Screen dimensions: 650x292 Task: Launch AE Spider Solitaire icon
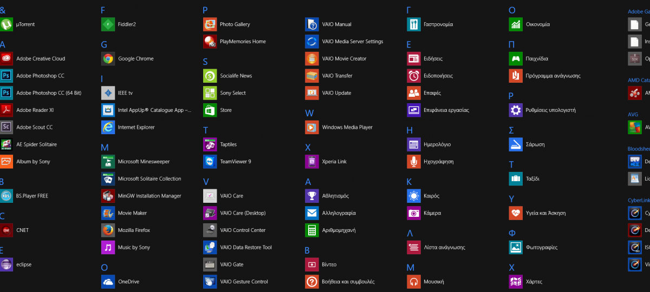tap(6, 144)
